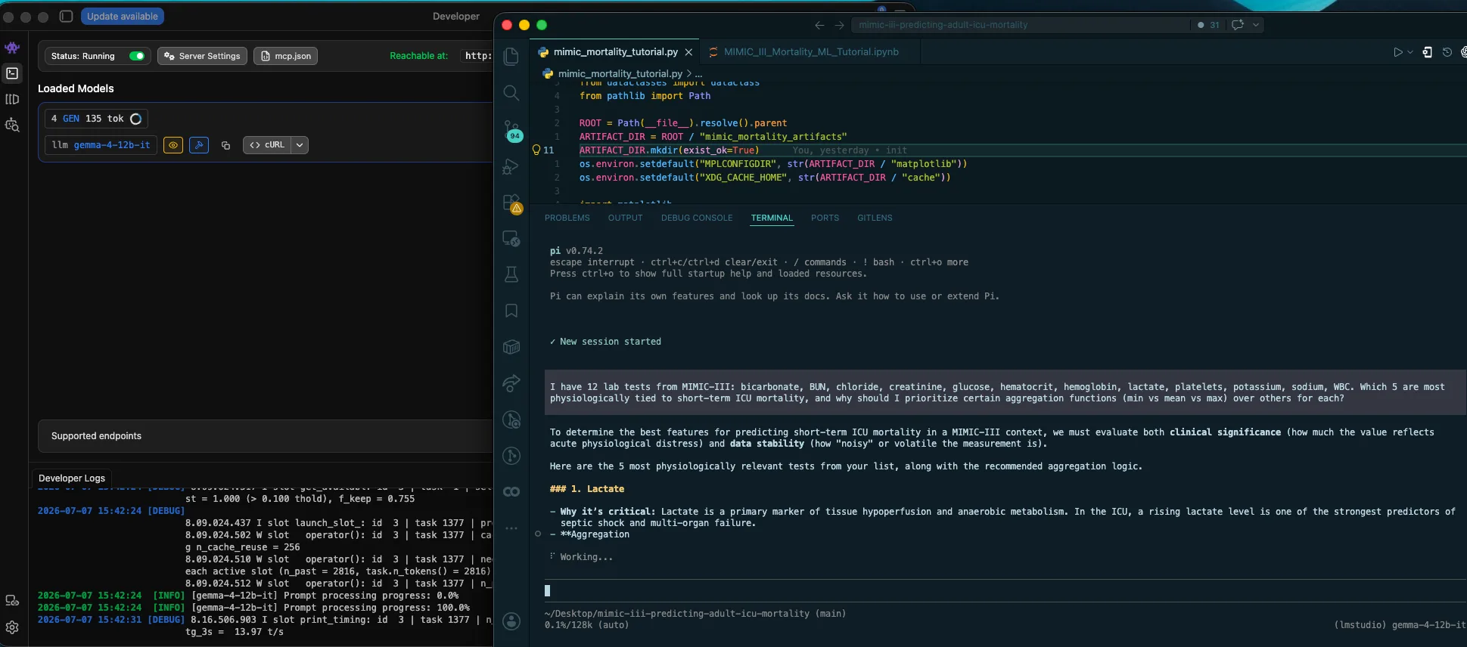Open the share arrow icon in activity bar
Screen dimensions: 1467x647
point(511,383)
